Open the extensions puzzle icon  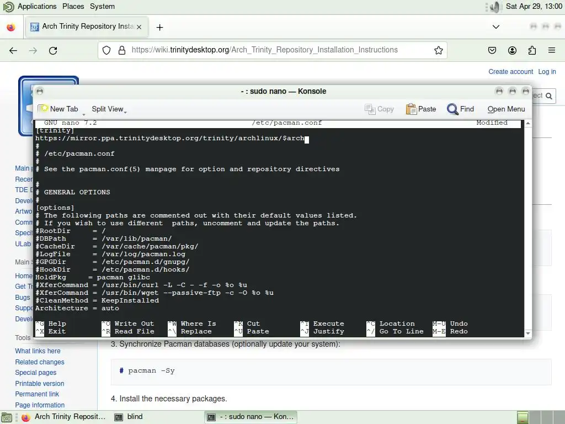click(532, 50)
